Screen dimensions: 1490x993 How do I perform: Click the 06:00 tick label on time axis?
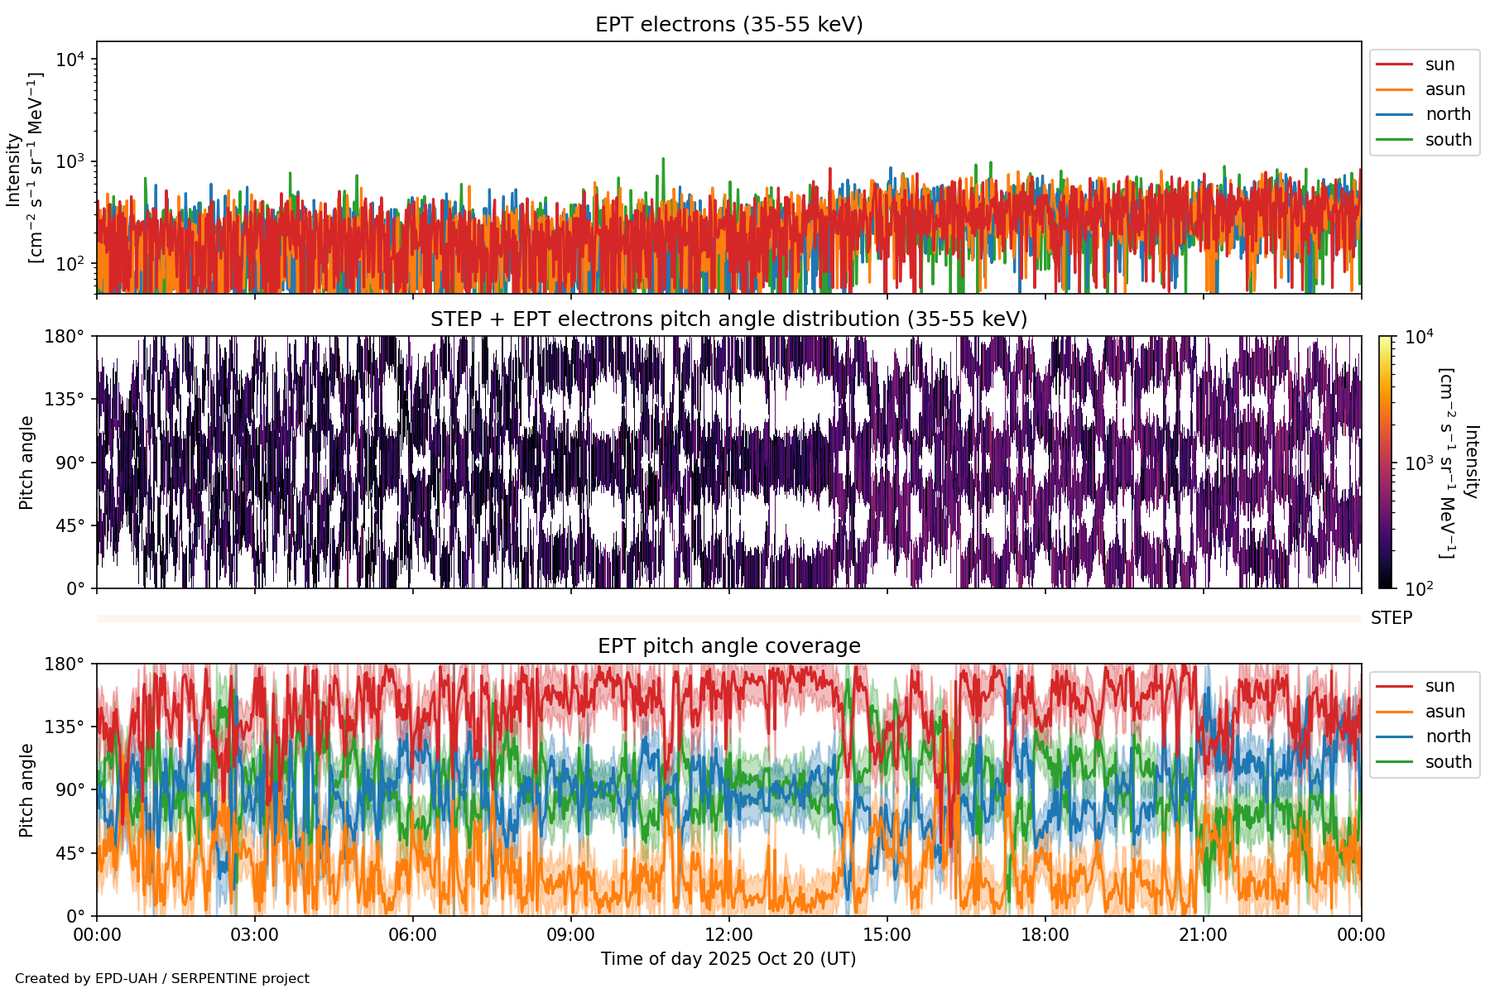click(x=412, y=936)
